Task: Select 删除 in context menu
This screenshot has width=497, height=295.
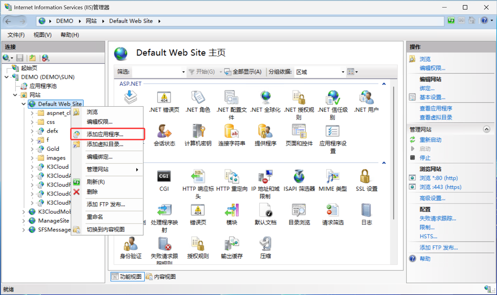Action: pyautogui.click(x=108, y=192)
